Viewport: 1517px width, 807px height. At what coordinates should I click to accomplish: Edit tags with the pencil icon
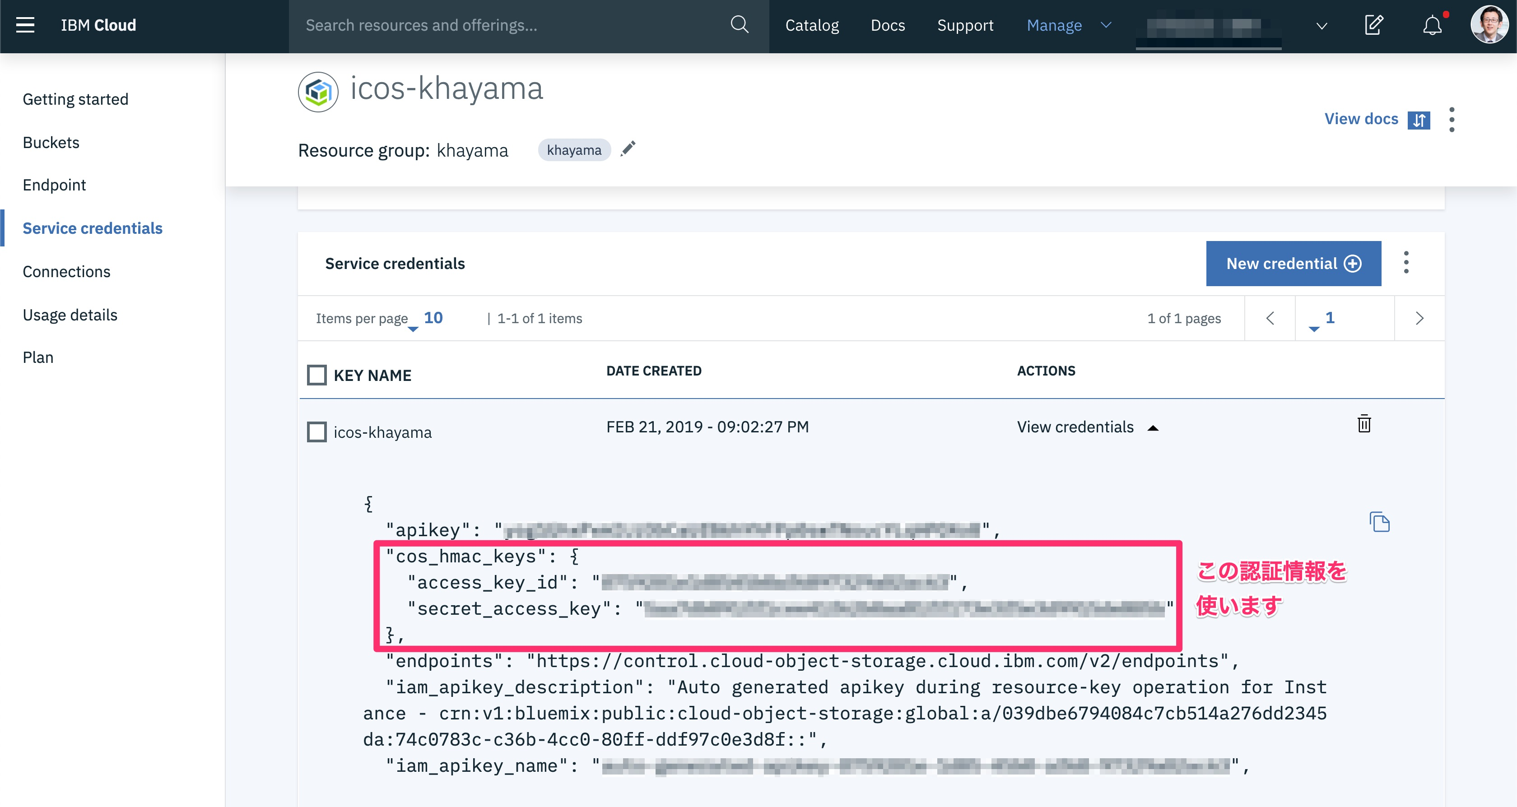click(628, 149)
